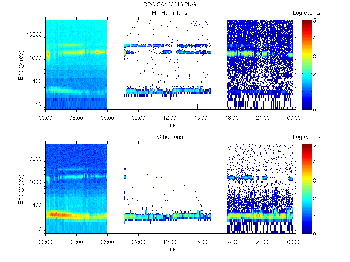Click the 12:00 tick label under the Other Ions plot

170,242
